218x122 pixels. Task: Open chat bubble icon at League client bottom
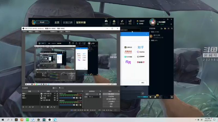tap(150, 97)
